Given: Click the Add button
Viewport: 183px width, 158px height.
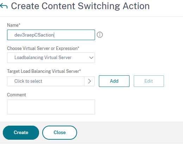Looking at the screenshot, I should [114, 81].
